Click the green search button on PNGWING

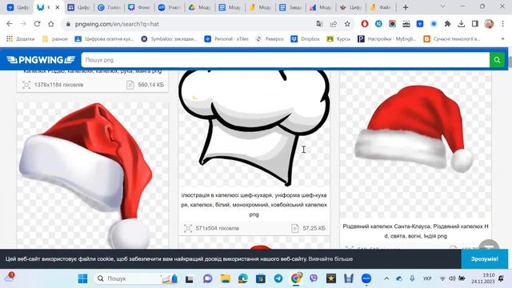click(x=497, y=60)
